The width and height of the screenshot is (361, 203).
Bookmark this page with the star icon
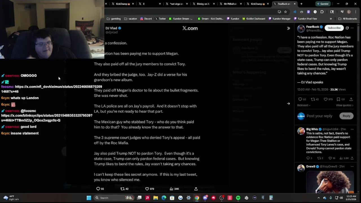[x=285, y=12]
